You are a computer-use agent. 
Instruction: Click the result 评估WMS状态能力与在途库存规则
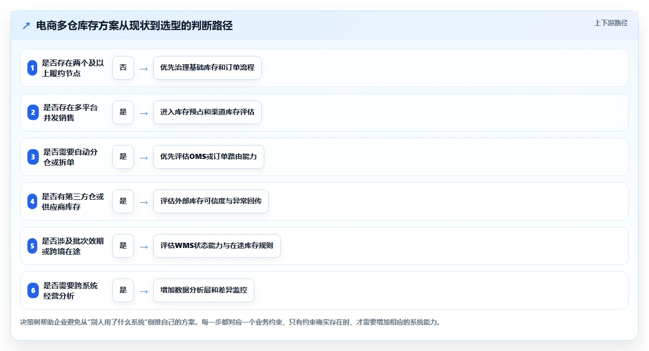217,246
